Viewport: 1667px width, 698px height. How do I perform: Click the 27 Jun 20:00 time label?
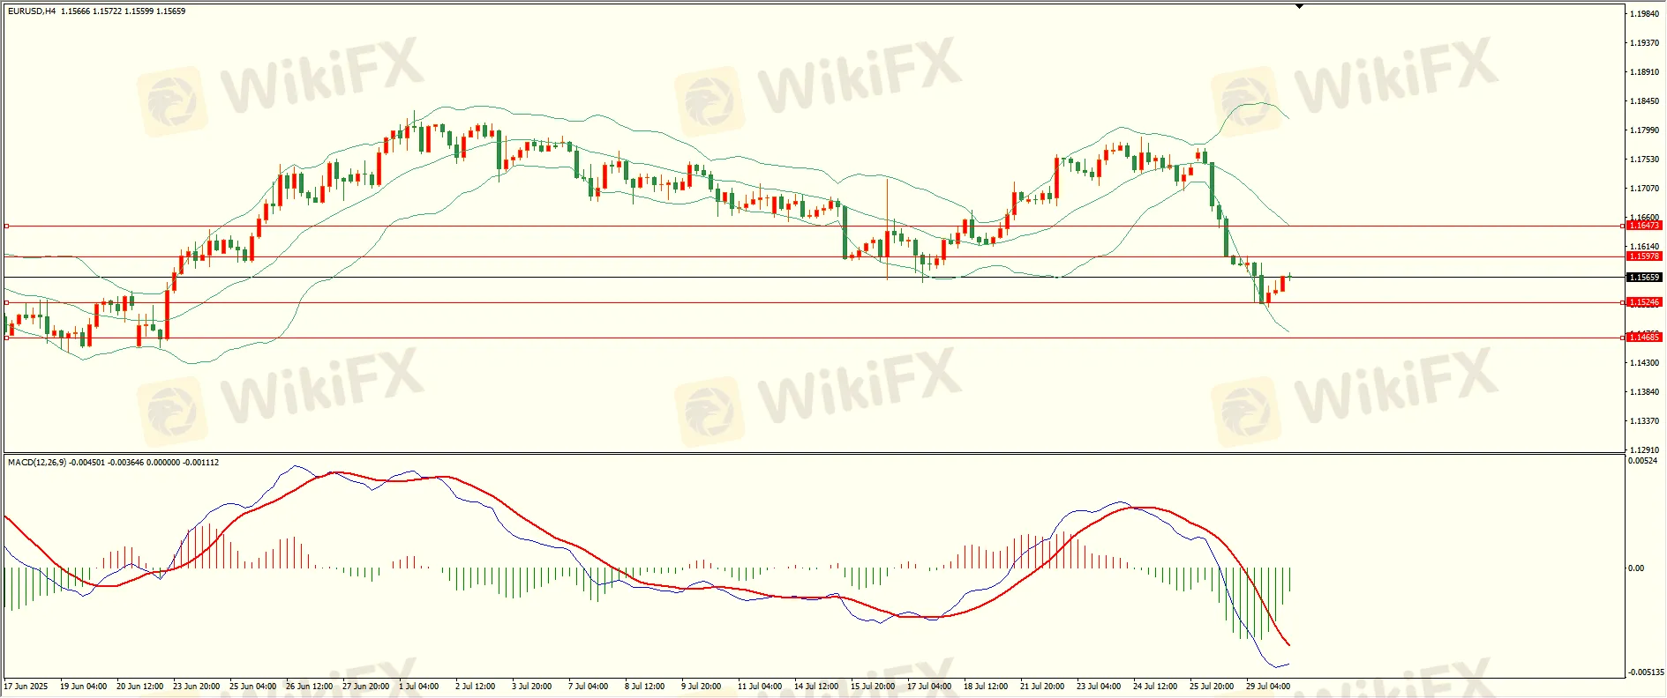366,687
